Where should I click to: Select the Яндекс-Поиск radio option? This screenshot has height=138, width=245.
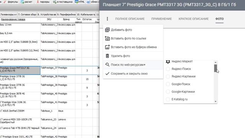(x=168, y=69)
